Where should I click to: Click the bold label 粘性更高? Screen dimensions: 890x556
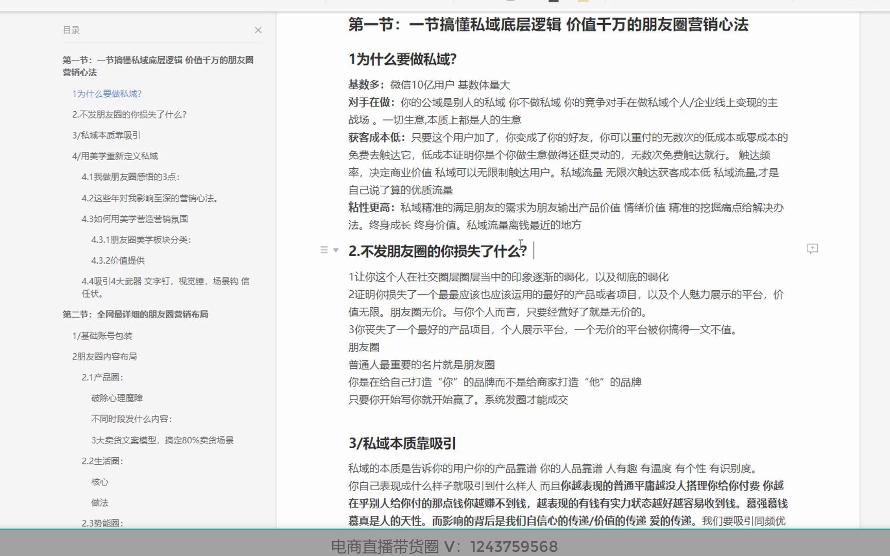coord(371,207)
